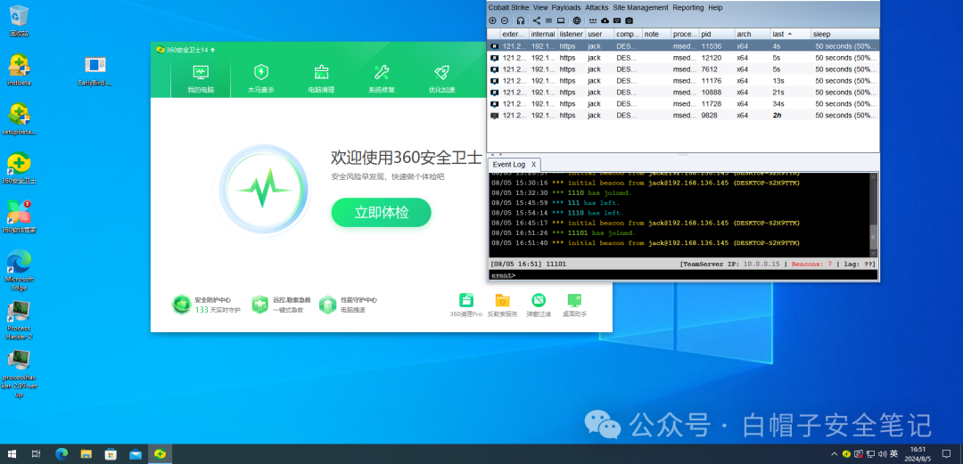
Task: Open 桌面助手 tool
Action: 575,305
